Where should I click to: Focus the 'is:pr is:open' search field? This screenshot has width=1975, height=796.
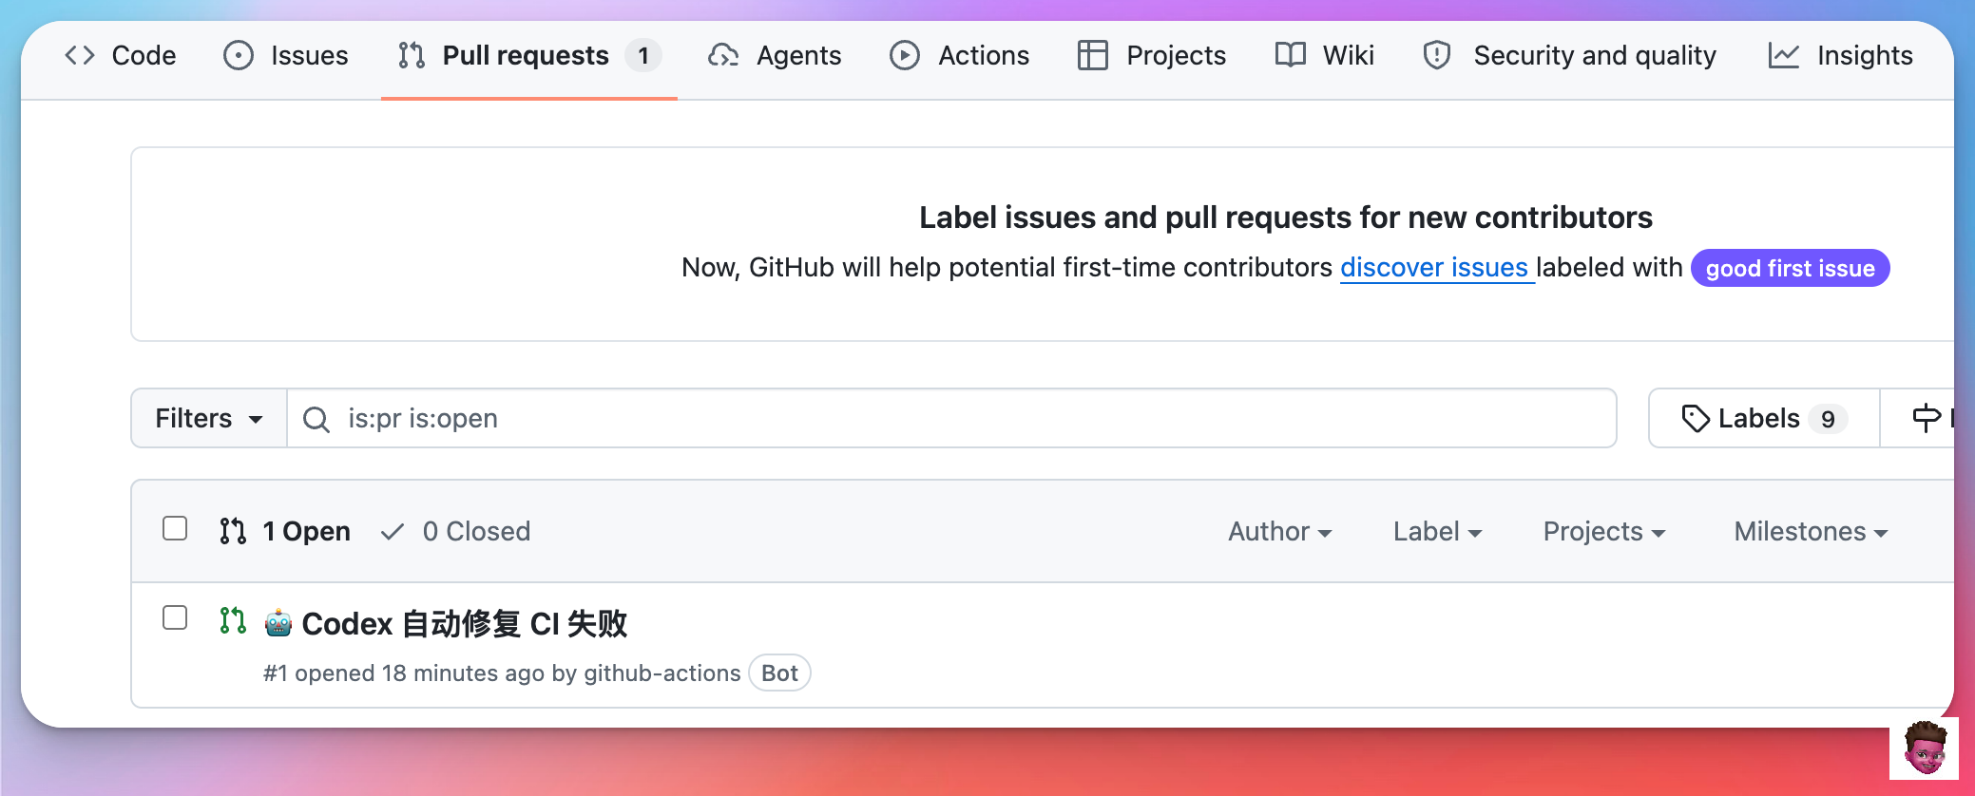(951, 418)
